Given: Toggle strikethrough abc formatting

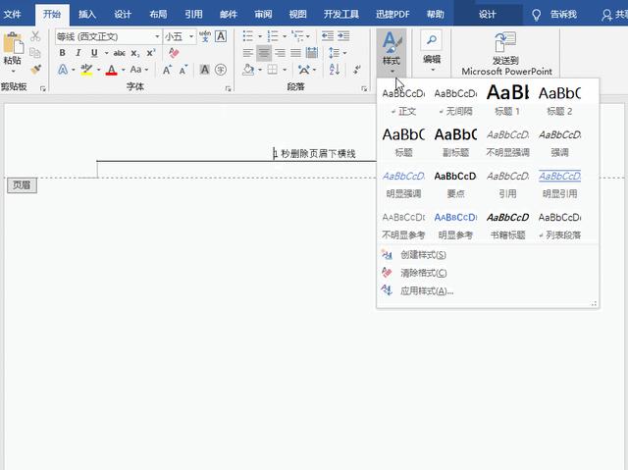Looking at the screenshot, I should click(x=119, y=53).
